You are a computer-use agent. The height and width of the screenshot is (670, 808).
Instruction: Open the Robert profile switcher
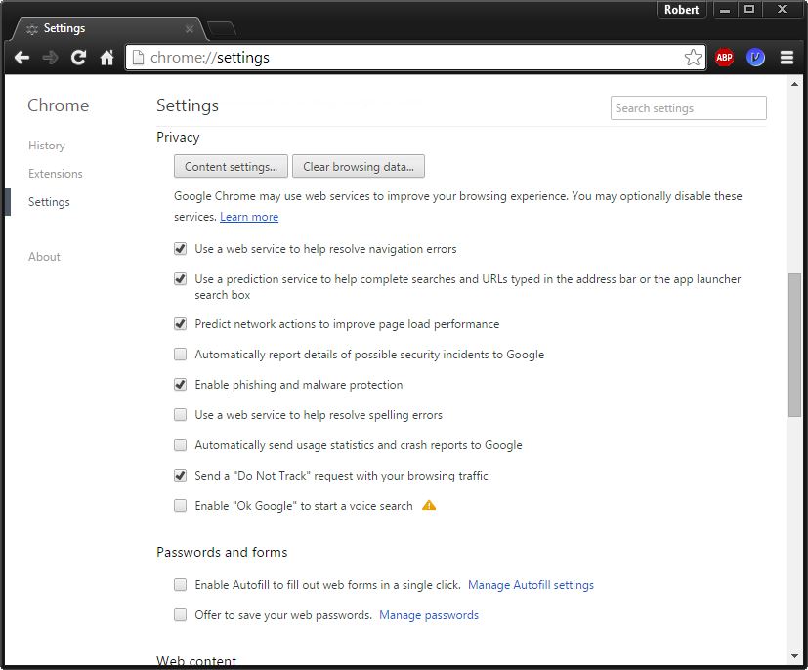click(x=682, y=10)
